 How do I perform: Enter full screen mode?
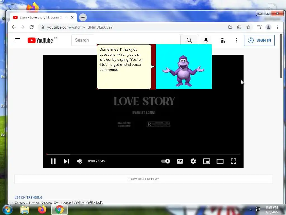233,161
